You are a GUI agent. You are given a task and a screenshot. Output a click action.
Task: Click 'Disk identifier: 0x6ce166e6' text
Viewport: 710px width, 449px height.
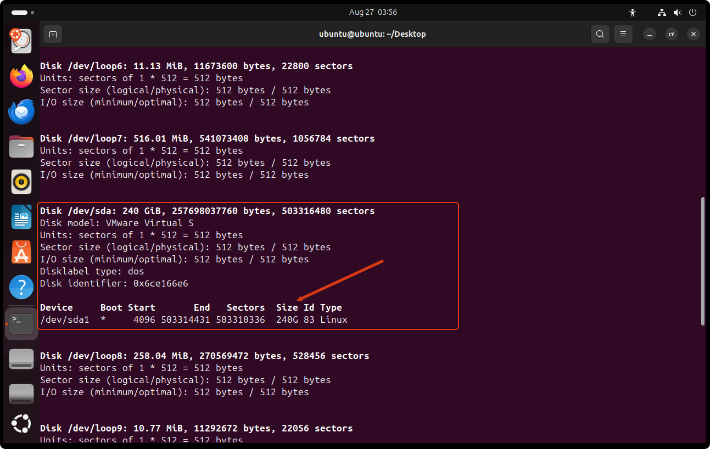[114, 283]
